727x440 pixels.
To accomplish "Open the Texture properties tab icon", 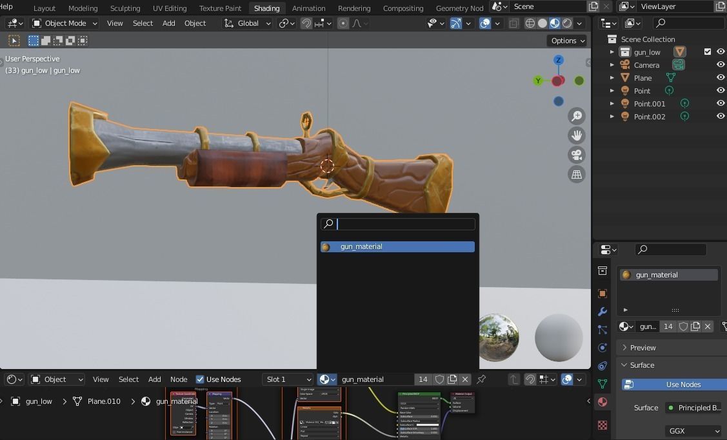I will tap(603, 425).
